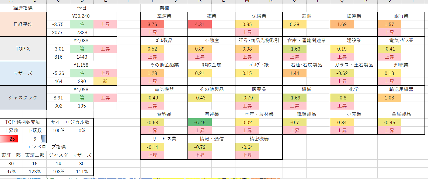The height and width of the screenshot is (179, 428).
Task: Click the 陰 cell in the 日経平均 row
Action: coord(82,24)
